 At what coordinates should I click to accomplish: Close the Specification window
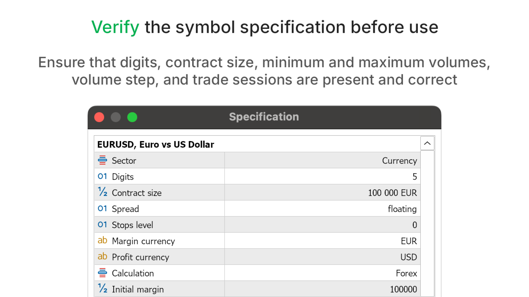(x=99, y=117)
